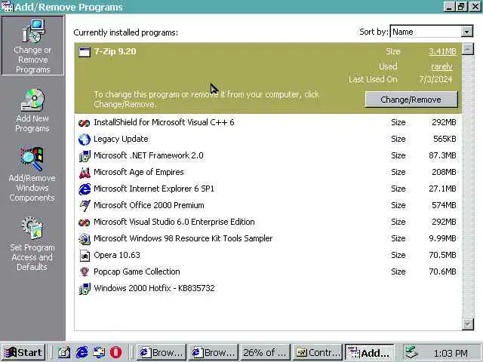Image resolution: width=483 pixels, height=362 pixels.
Task: Open the Set Program Access and Defaults icon
Action: [x=32, y=229]
